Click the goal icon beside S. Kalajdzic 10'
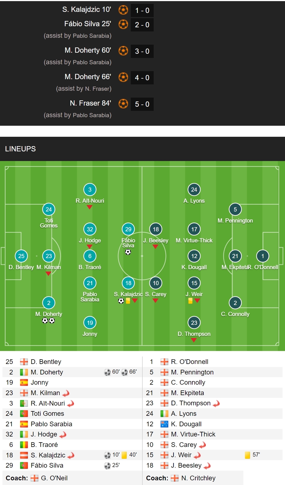The width and height of the screenshot is (285, 485). 123,10
